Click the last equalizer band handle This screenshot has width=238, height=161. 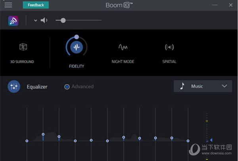[188, 141]
